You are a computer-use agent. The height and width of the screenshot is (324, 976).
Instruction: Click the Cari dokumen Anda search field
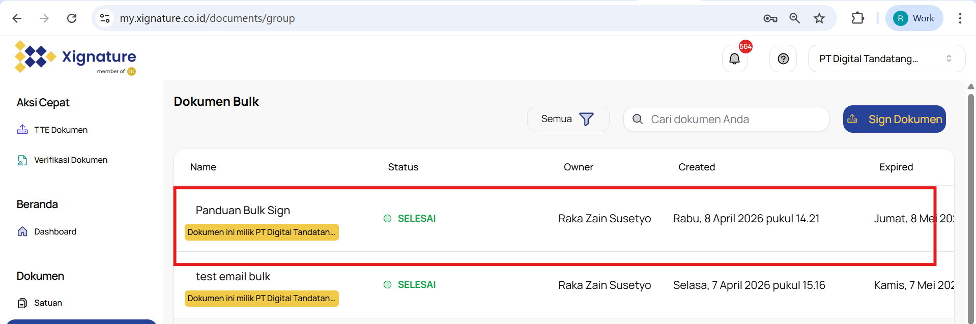[x=733, y=119]
